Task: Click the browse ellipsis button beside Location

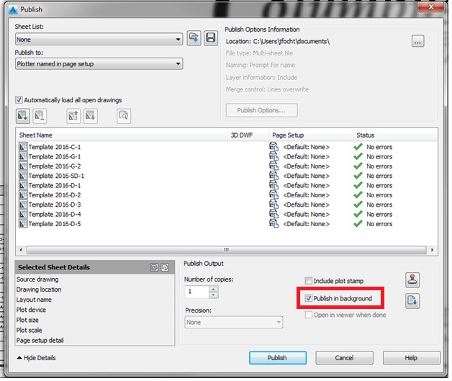Action: [x=417, y=41]
